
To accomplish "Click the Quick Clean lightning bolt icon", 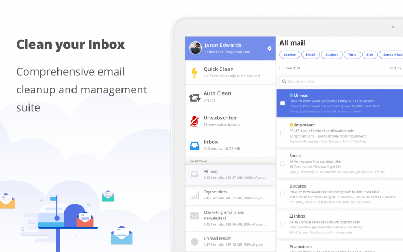I will click(x=195, y=73).
